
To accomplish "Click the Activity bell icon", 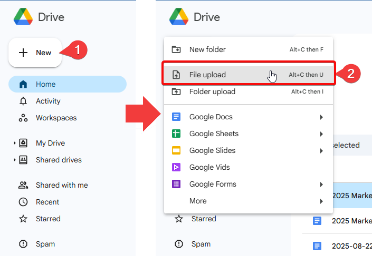I will 23,101.
